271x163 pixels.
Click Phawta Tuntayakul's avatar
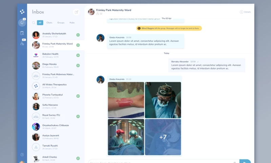(36, 96)
